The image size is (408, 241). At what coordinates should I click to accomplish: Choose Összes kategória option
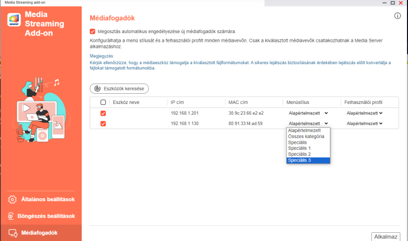click(308, 137)
